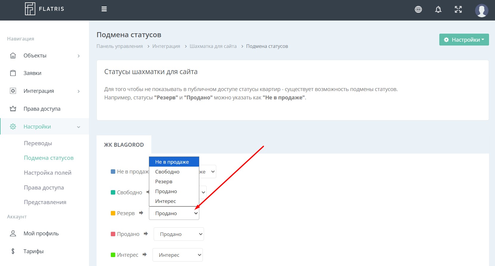
Task: Choose Свободно in the open dropdown list
Action: [167, 172]
